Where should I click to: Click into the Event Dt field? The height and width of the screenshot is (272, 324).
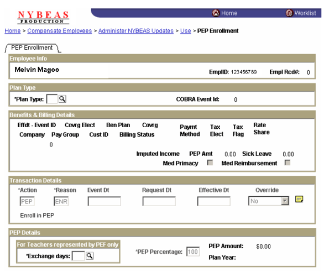(104, 201)
